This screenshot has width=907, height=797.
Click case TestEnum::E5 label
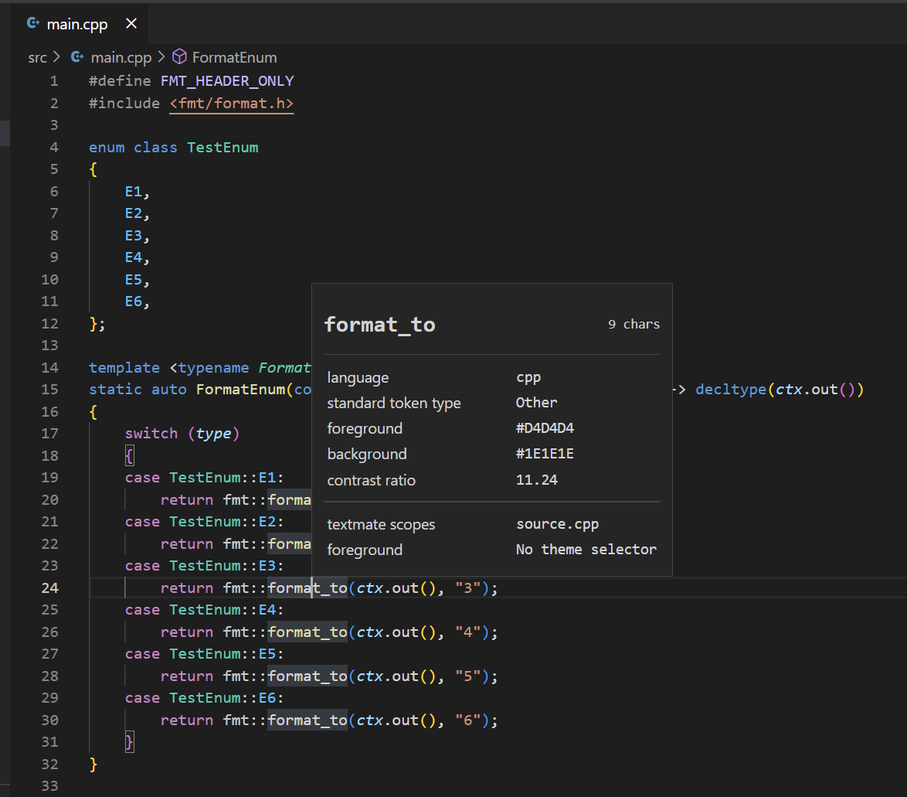click(x=204, y=653)
